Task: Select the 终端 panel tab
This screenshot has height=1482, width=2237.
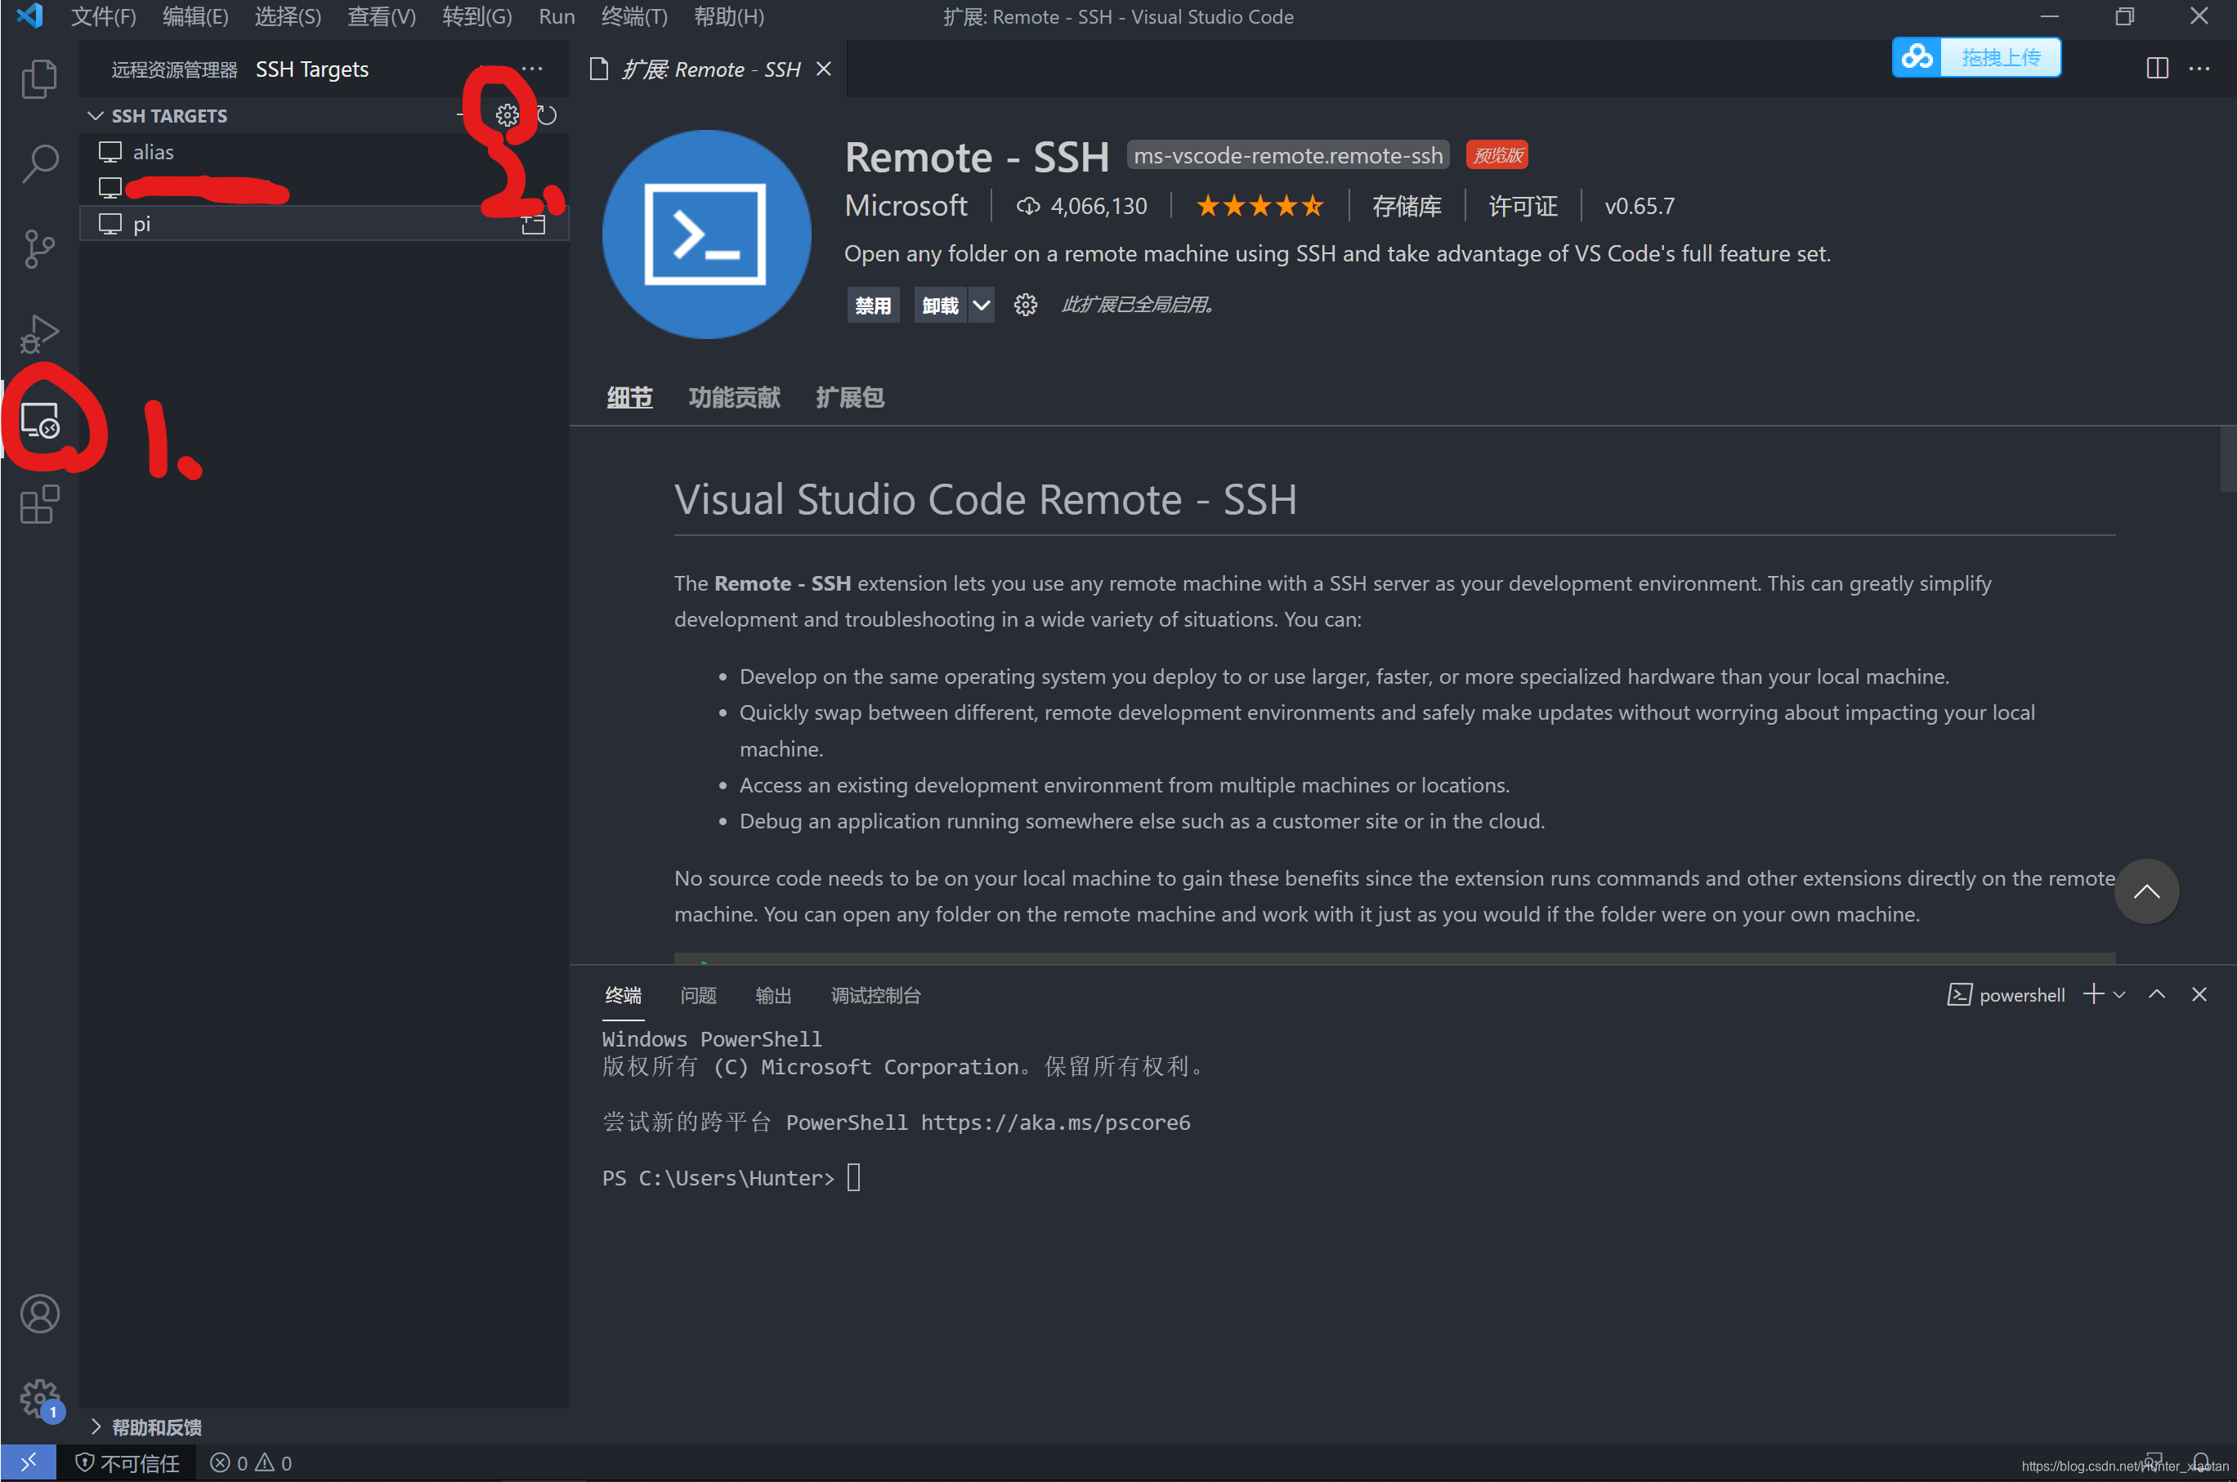Action: [x=622, y=995]
